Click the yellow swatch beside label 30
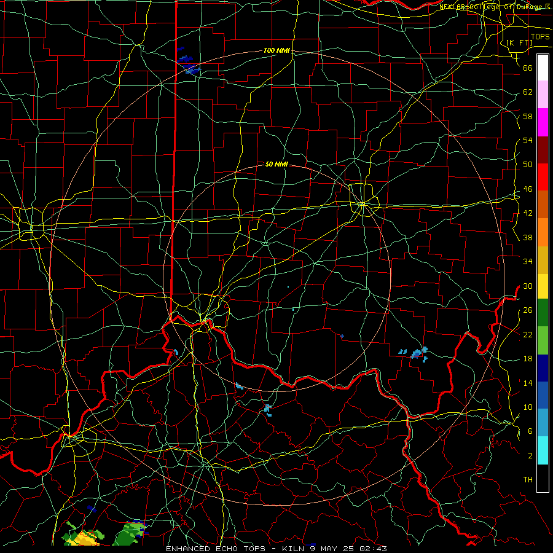 click(x=543, y=286)
